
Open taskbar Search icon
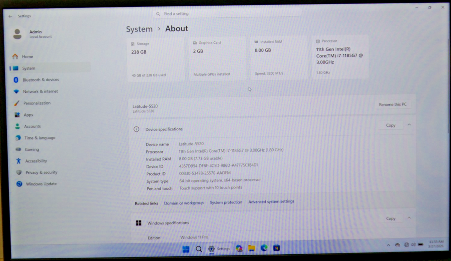[x=199, y=249]
